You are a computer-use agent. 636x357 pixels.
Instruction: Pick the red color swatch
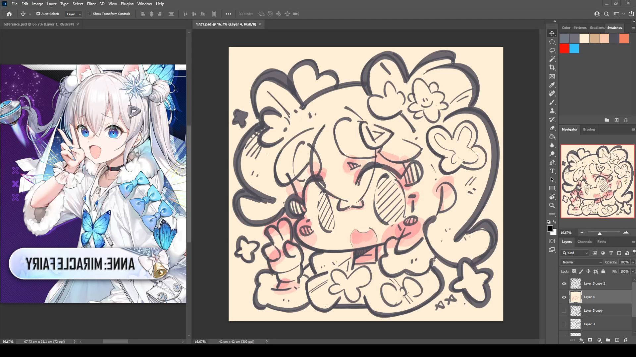pos(564,49)
